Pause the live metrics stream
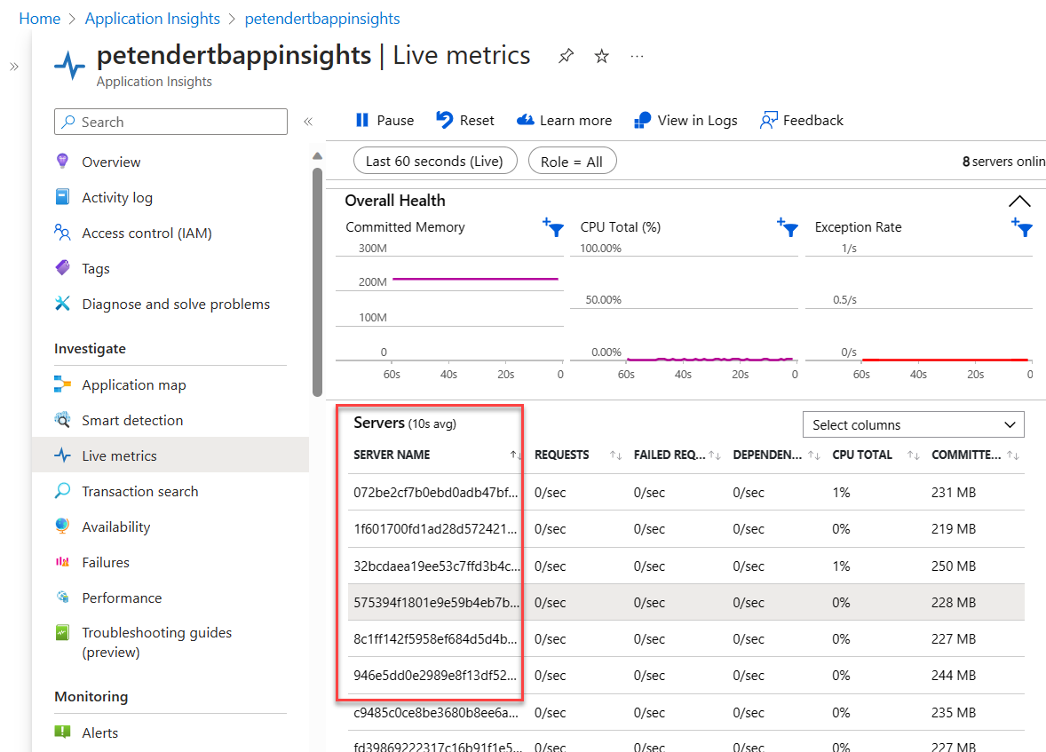 click(x=384, y=120)
